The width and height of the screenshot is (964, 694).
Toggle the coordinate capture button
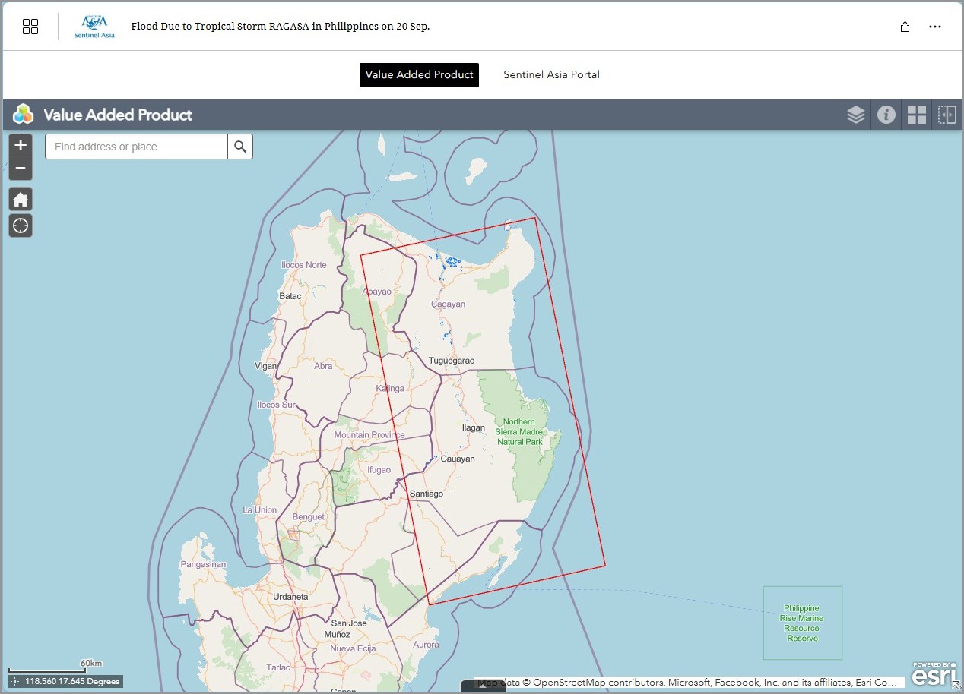click(14, 681)
